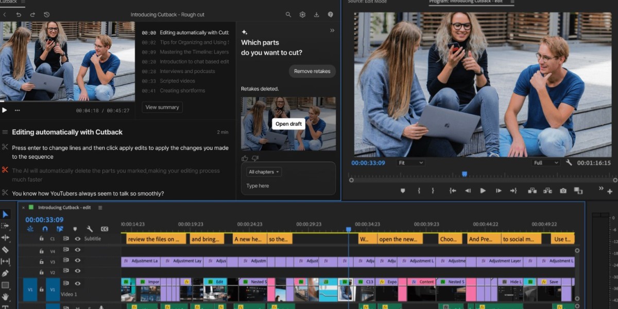Open the Cutback panel tab menu
The height and width of the screenshot is (309, 618).
pyautogui.click(x=23, y=2)
